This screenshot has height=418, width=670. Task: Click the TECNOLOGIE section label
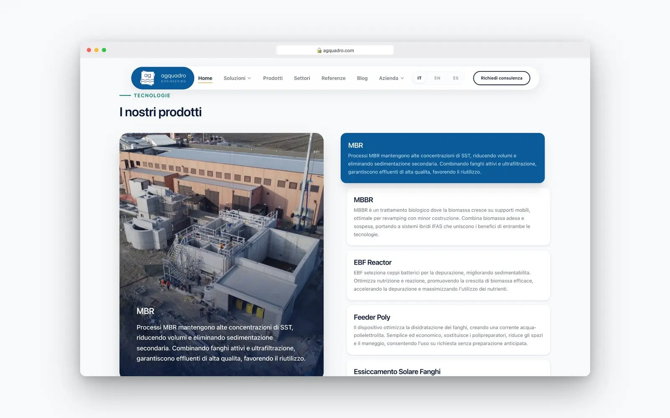coord(152,95)
